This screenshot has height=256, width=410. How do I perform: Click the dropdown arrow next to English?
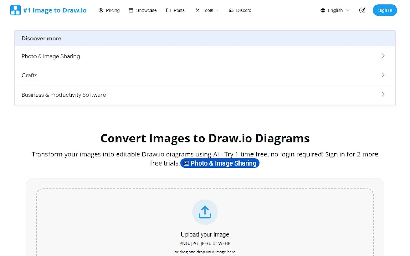(348, 10)
